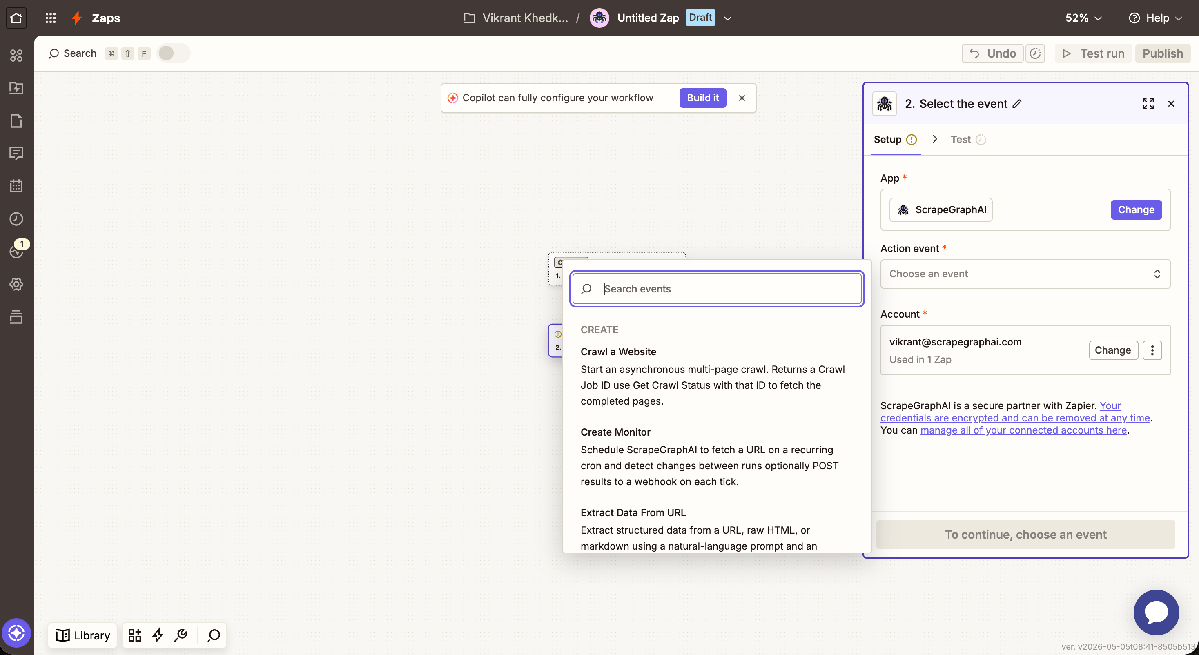Open the sidebar calendar icon
1199x655 pixels.
16,186
